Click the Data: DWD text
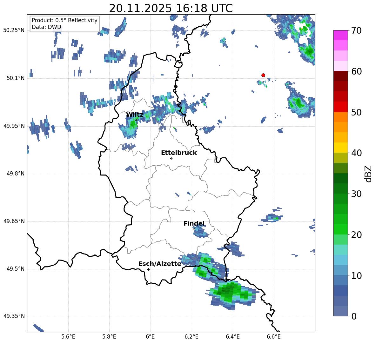The width and height of the screenshot is (376, 343). point(46,27)
